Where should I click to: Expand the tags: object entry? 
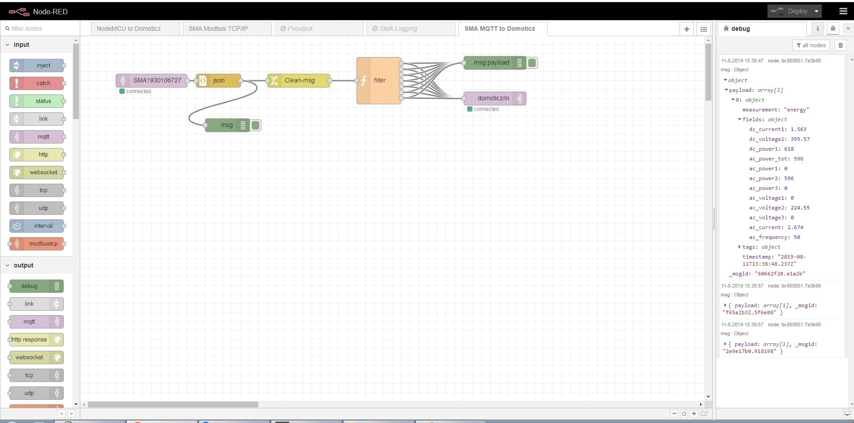click(739, 247)
